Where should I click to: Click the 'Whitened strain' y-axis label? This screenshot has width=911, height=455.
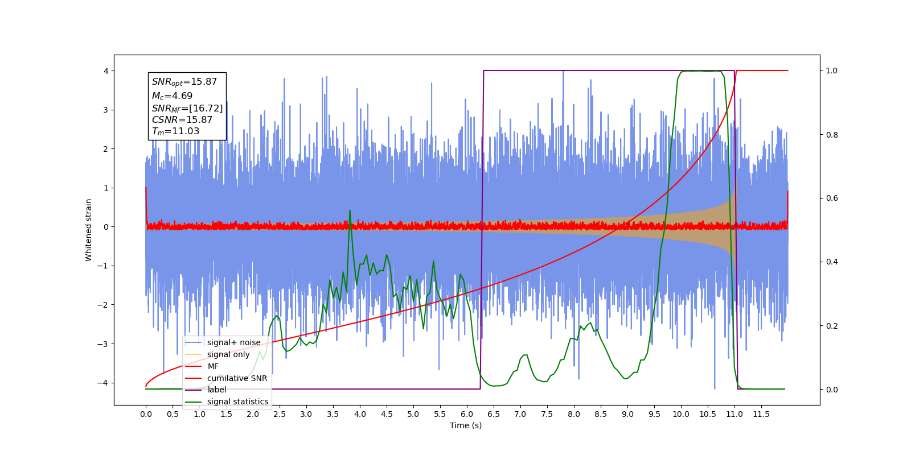pyautogui.click(x=89, y=230)
